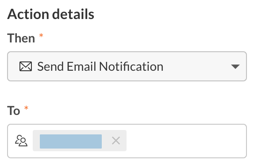Expand the Then action dropdown arrow

235,66
